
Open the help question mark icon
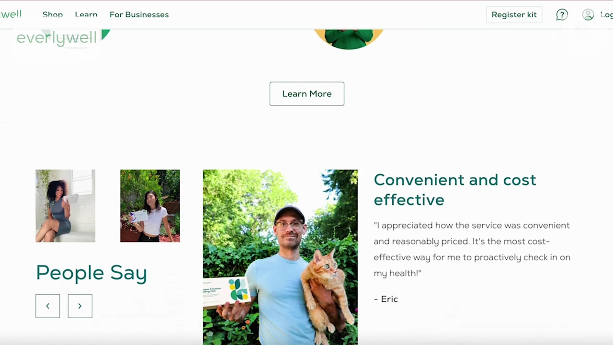coord(562,15)
